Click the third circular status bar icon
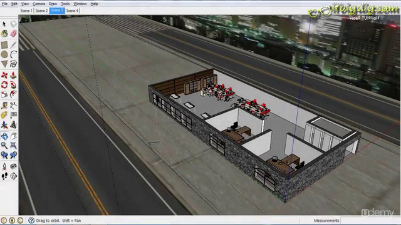 tap(20, 221)
